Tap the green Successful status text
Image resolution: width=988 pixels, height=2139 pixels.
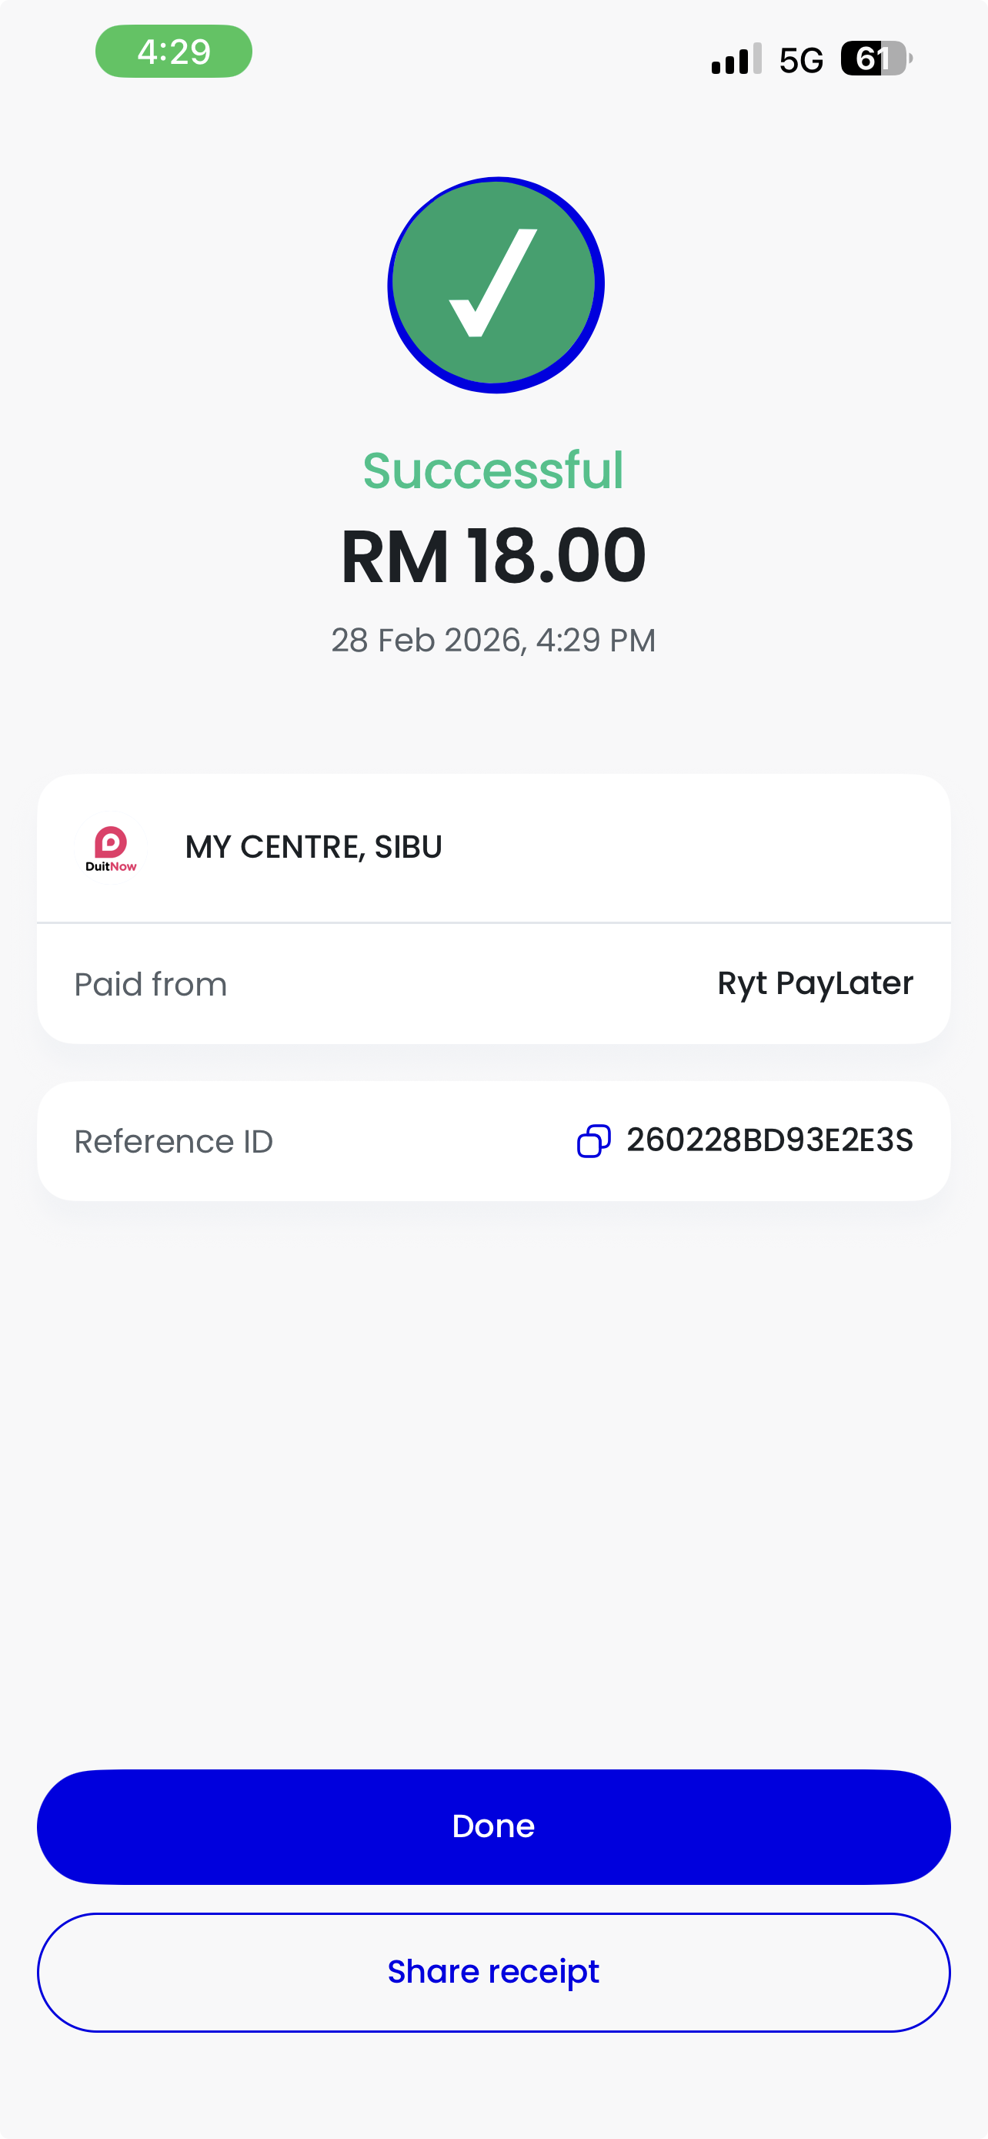[x=493, y=470]
